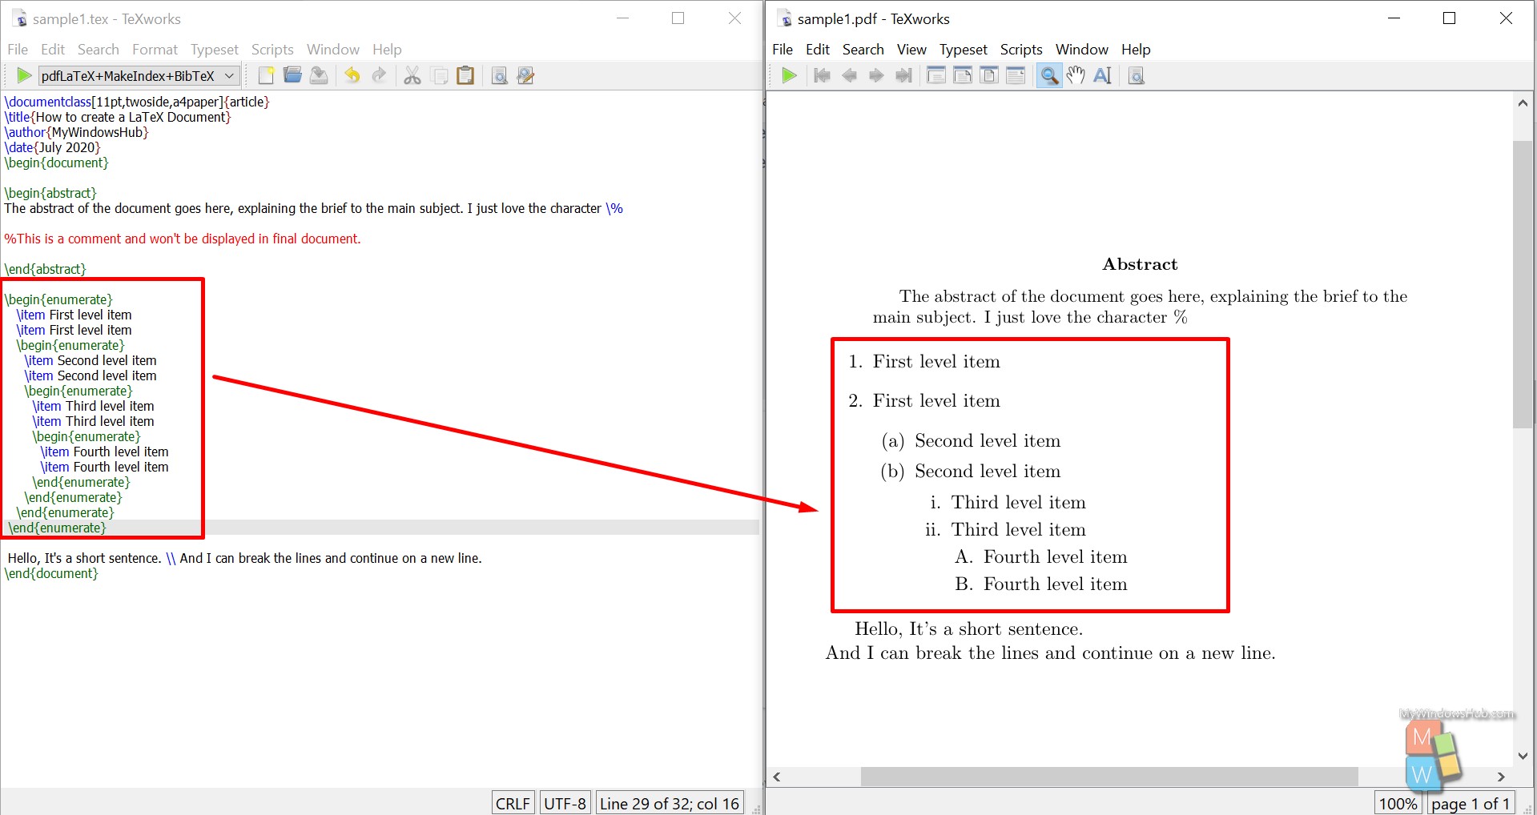The height and width of the screenshot is (815, 1537).
Task: Open the View menu in the PDF viewer
Action: [911, 49]
